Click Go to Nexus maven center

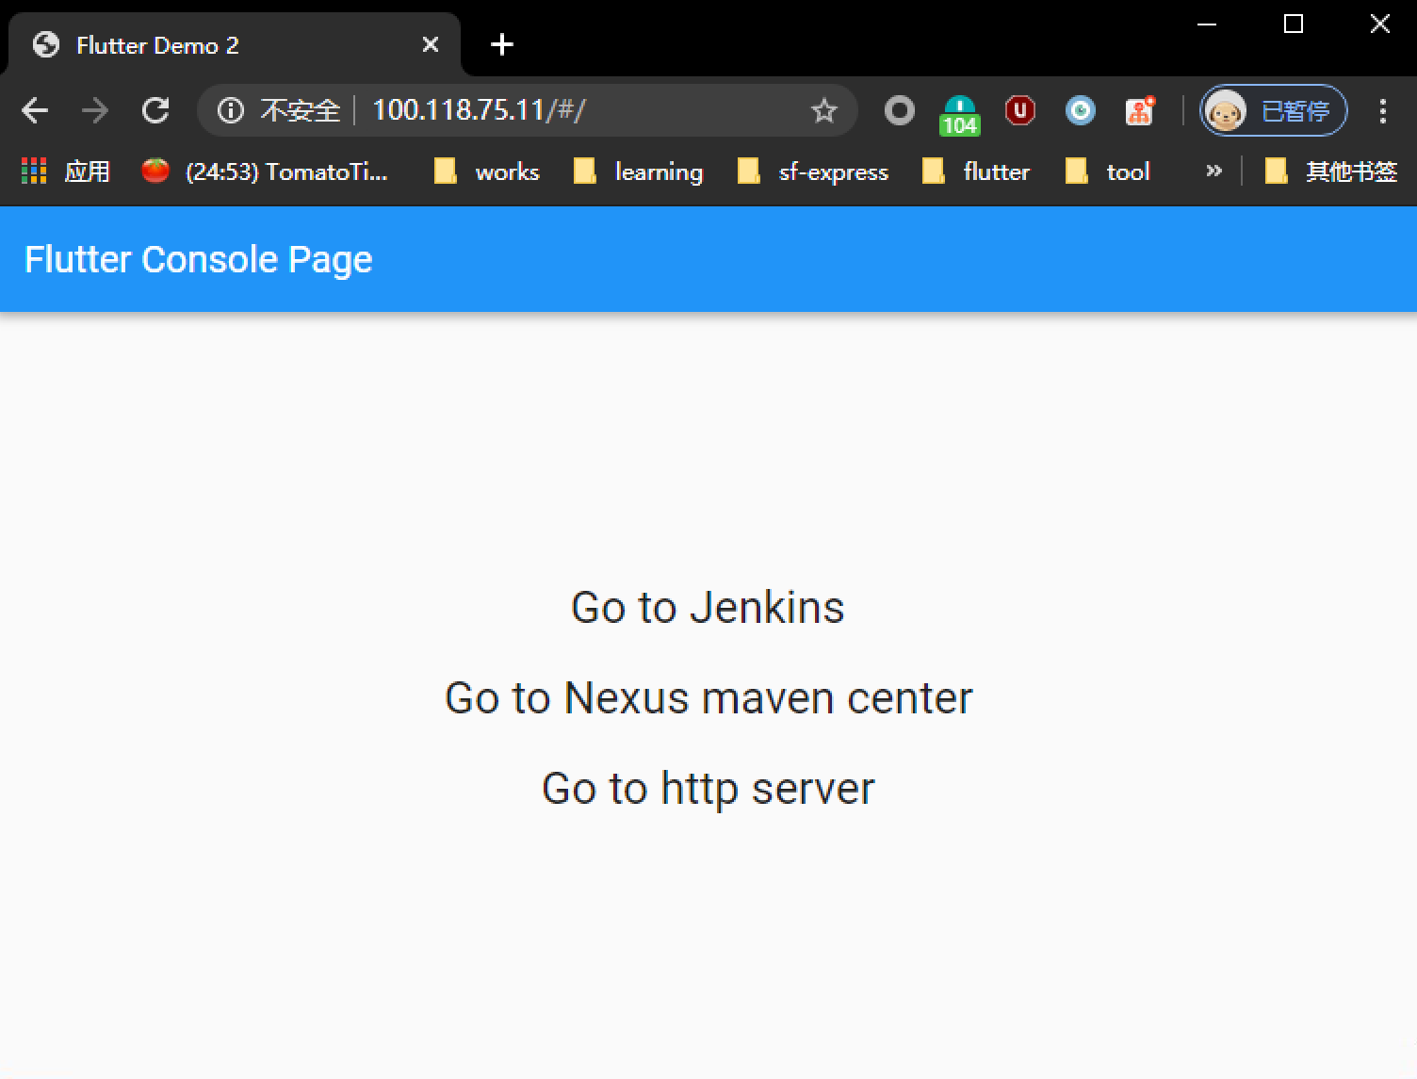pyautogui.click(x=708, y=697)
